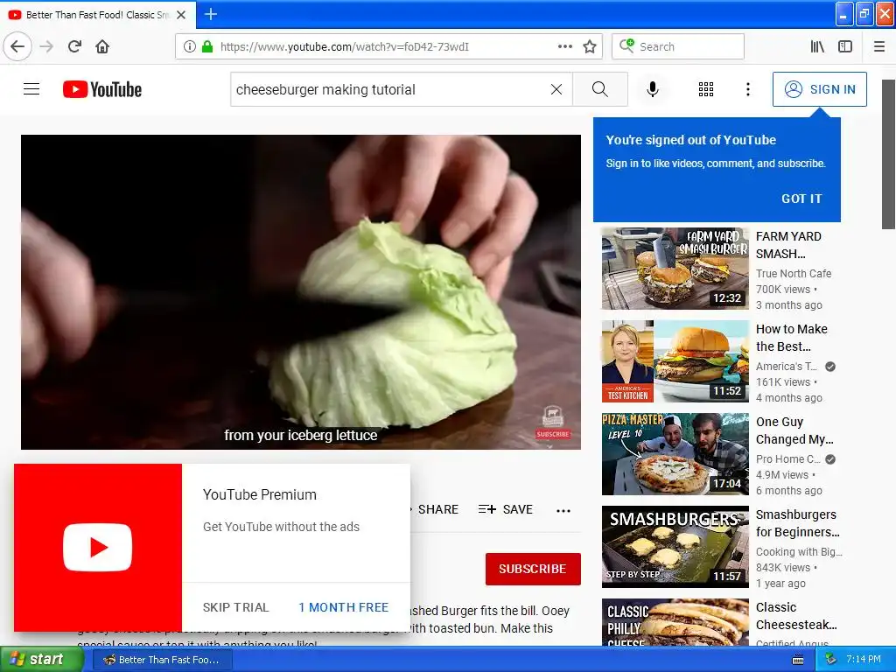896x672 pixels.
Task: Click the taskbar clock showing 7:14 PM
Action: 864,660
